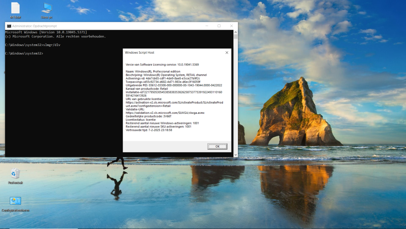Click 'Gedeeltelijke productcode: 3V66T' line
The image size is (406, 229).
[x=148, y=116]
